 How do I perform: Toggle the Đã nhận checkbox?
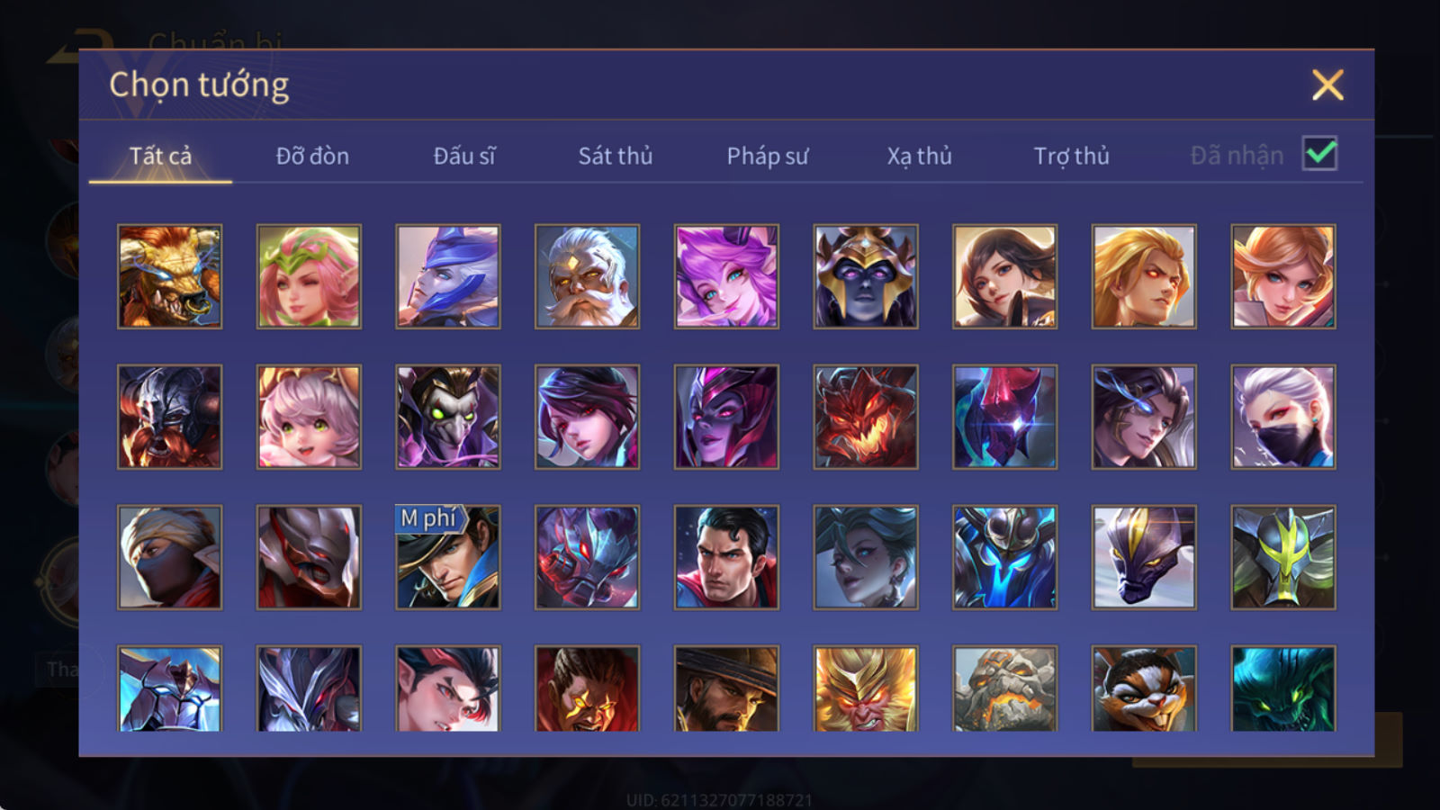click(x=1320, y=154)
